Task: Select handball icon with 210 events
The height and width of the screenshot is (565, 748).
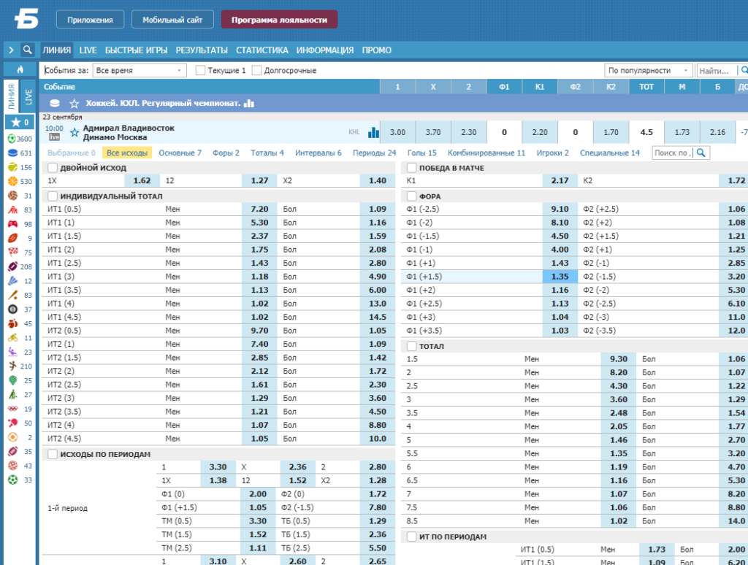Action: (12, 366)
